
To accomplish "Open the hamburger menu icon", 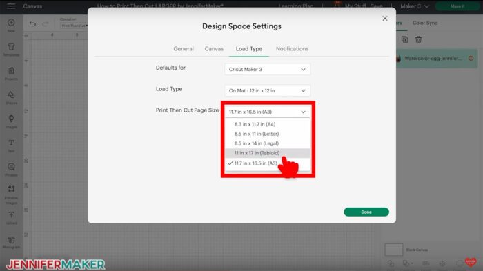I will pyautogui.click(x=12, y=6).
